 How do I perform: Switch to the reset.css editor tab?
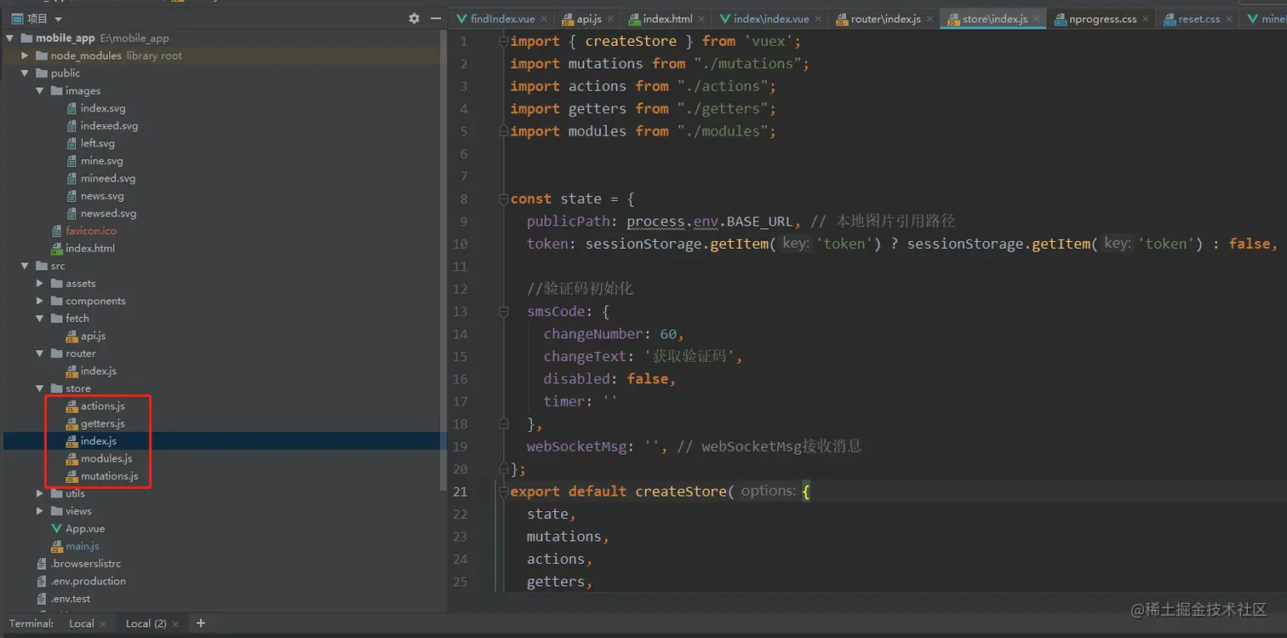1199,19
